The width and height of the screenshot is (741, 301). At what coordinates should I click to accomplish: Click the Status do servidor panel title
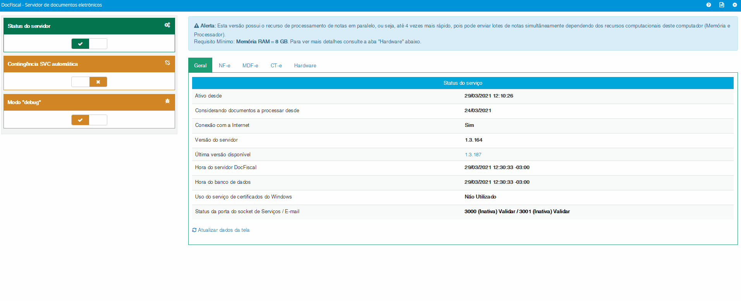click(x=29, y=26)
